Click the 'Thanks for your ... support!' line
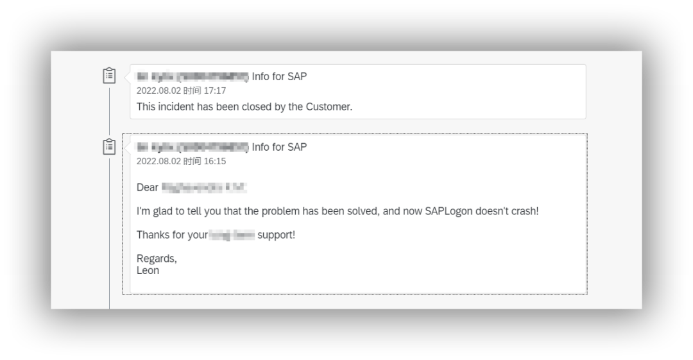Screen dimensions: 693x360 point(216,235)
